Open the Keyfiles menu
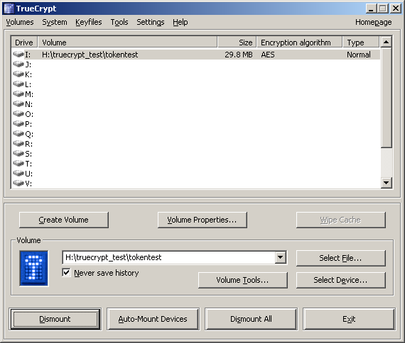 pyautogui.click(x=89, y=22)
